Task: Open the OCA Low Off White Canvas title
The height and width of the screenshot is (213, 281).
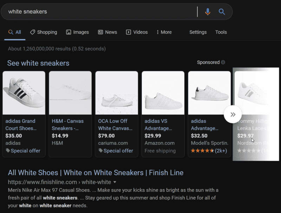Action: click(115, 125)
